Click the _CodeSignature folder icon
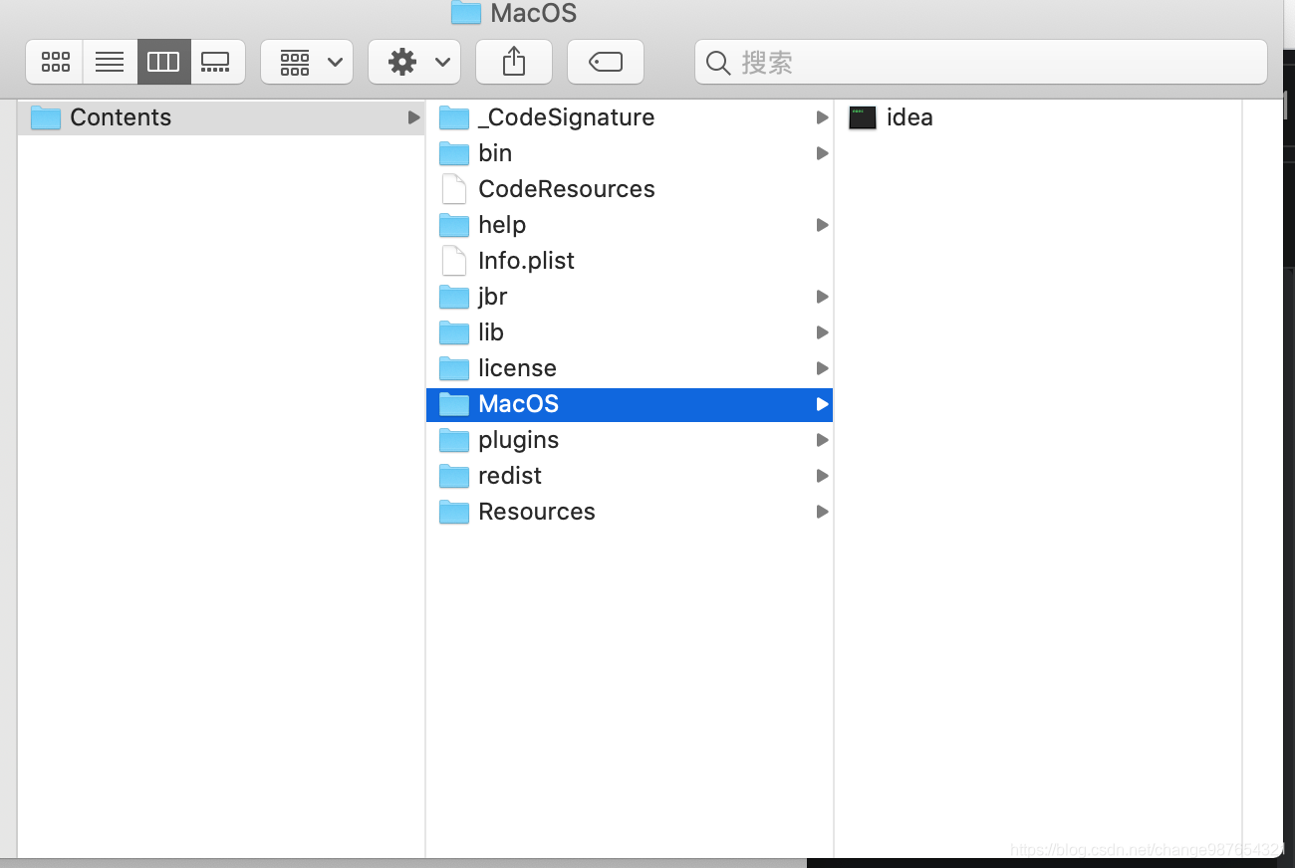This screenshot has height=868, width=1295. pyautogui.click(x=454, y=117)
